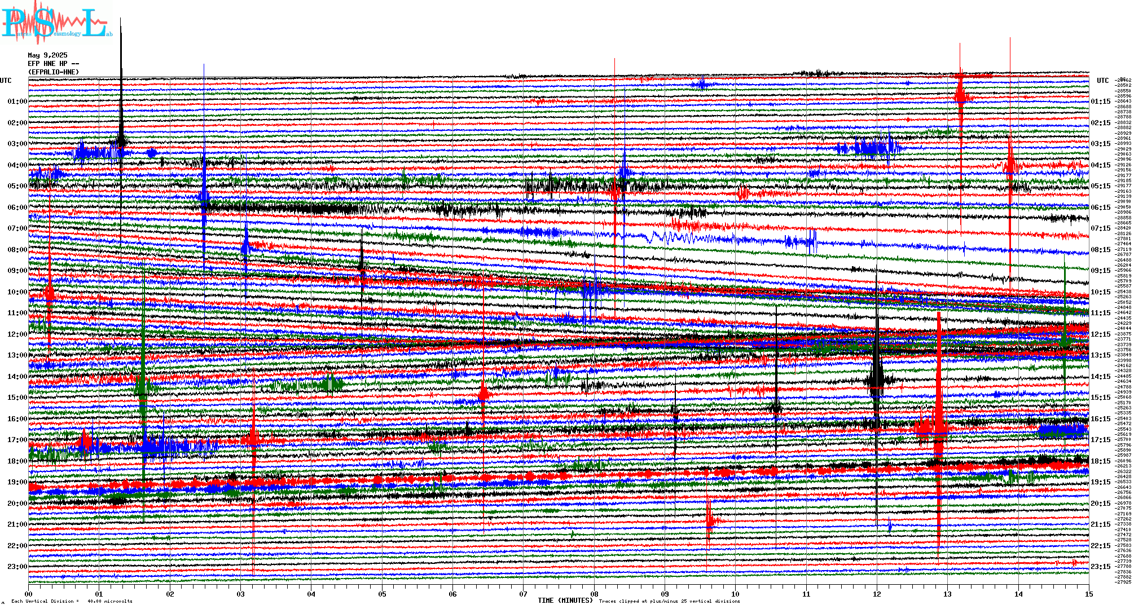Click the 19:00 hour label

pyautogui.click(x=17, y=482)
